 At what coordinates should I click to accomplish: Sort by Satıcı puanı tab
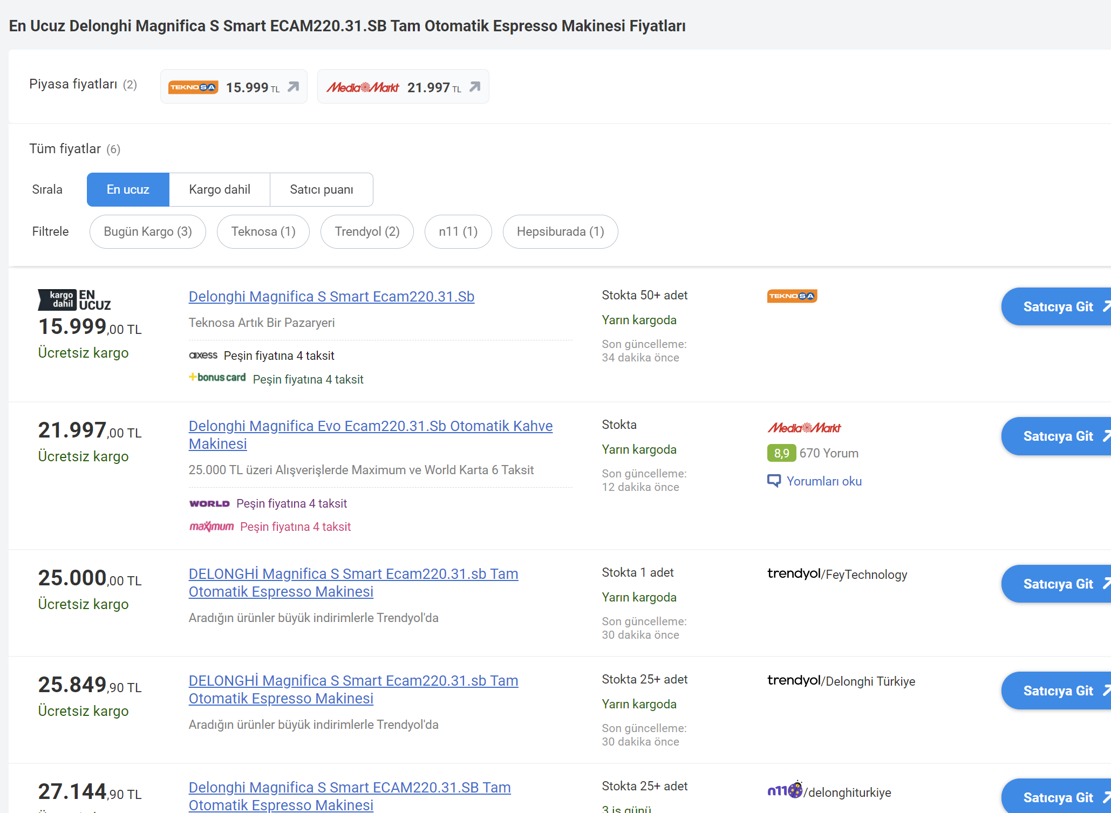321,190
